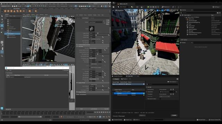Click the CLEAR button in Live Link log

[x=174, y=115]
